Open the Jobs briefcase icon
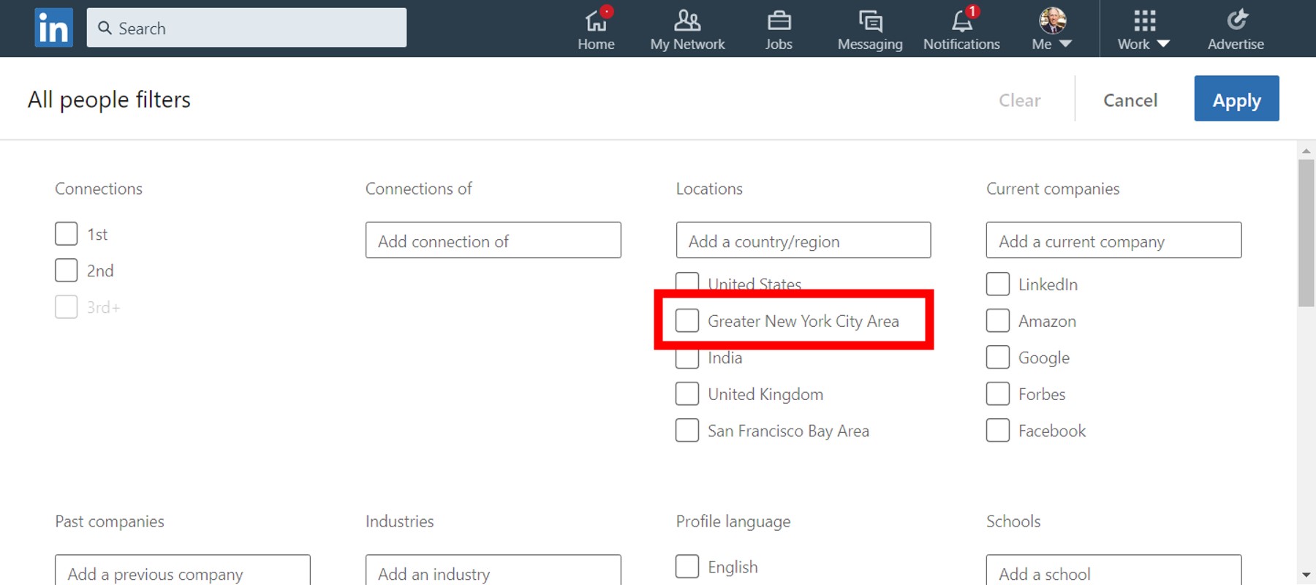The height and width of the screenshot is (585, 1316). (x=779, y=21)
